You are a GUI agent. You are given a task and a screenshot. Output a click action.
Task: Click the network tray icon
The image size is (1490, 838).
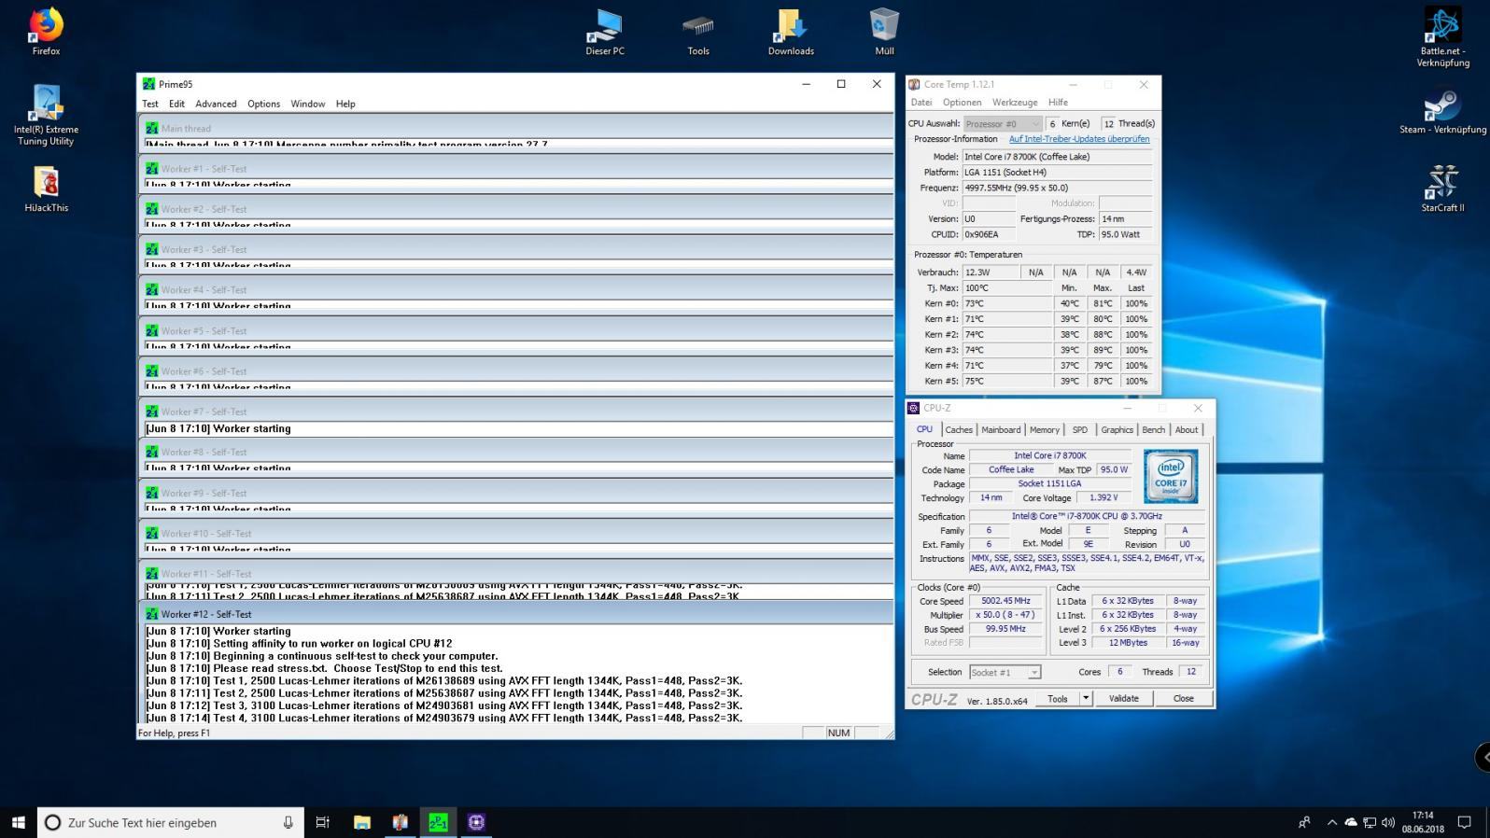coord(1370,822)
